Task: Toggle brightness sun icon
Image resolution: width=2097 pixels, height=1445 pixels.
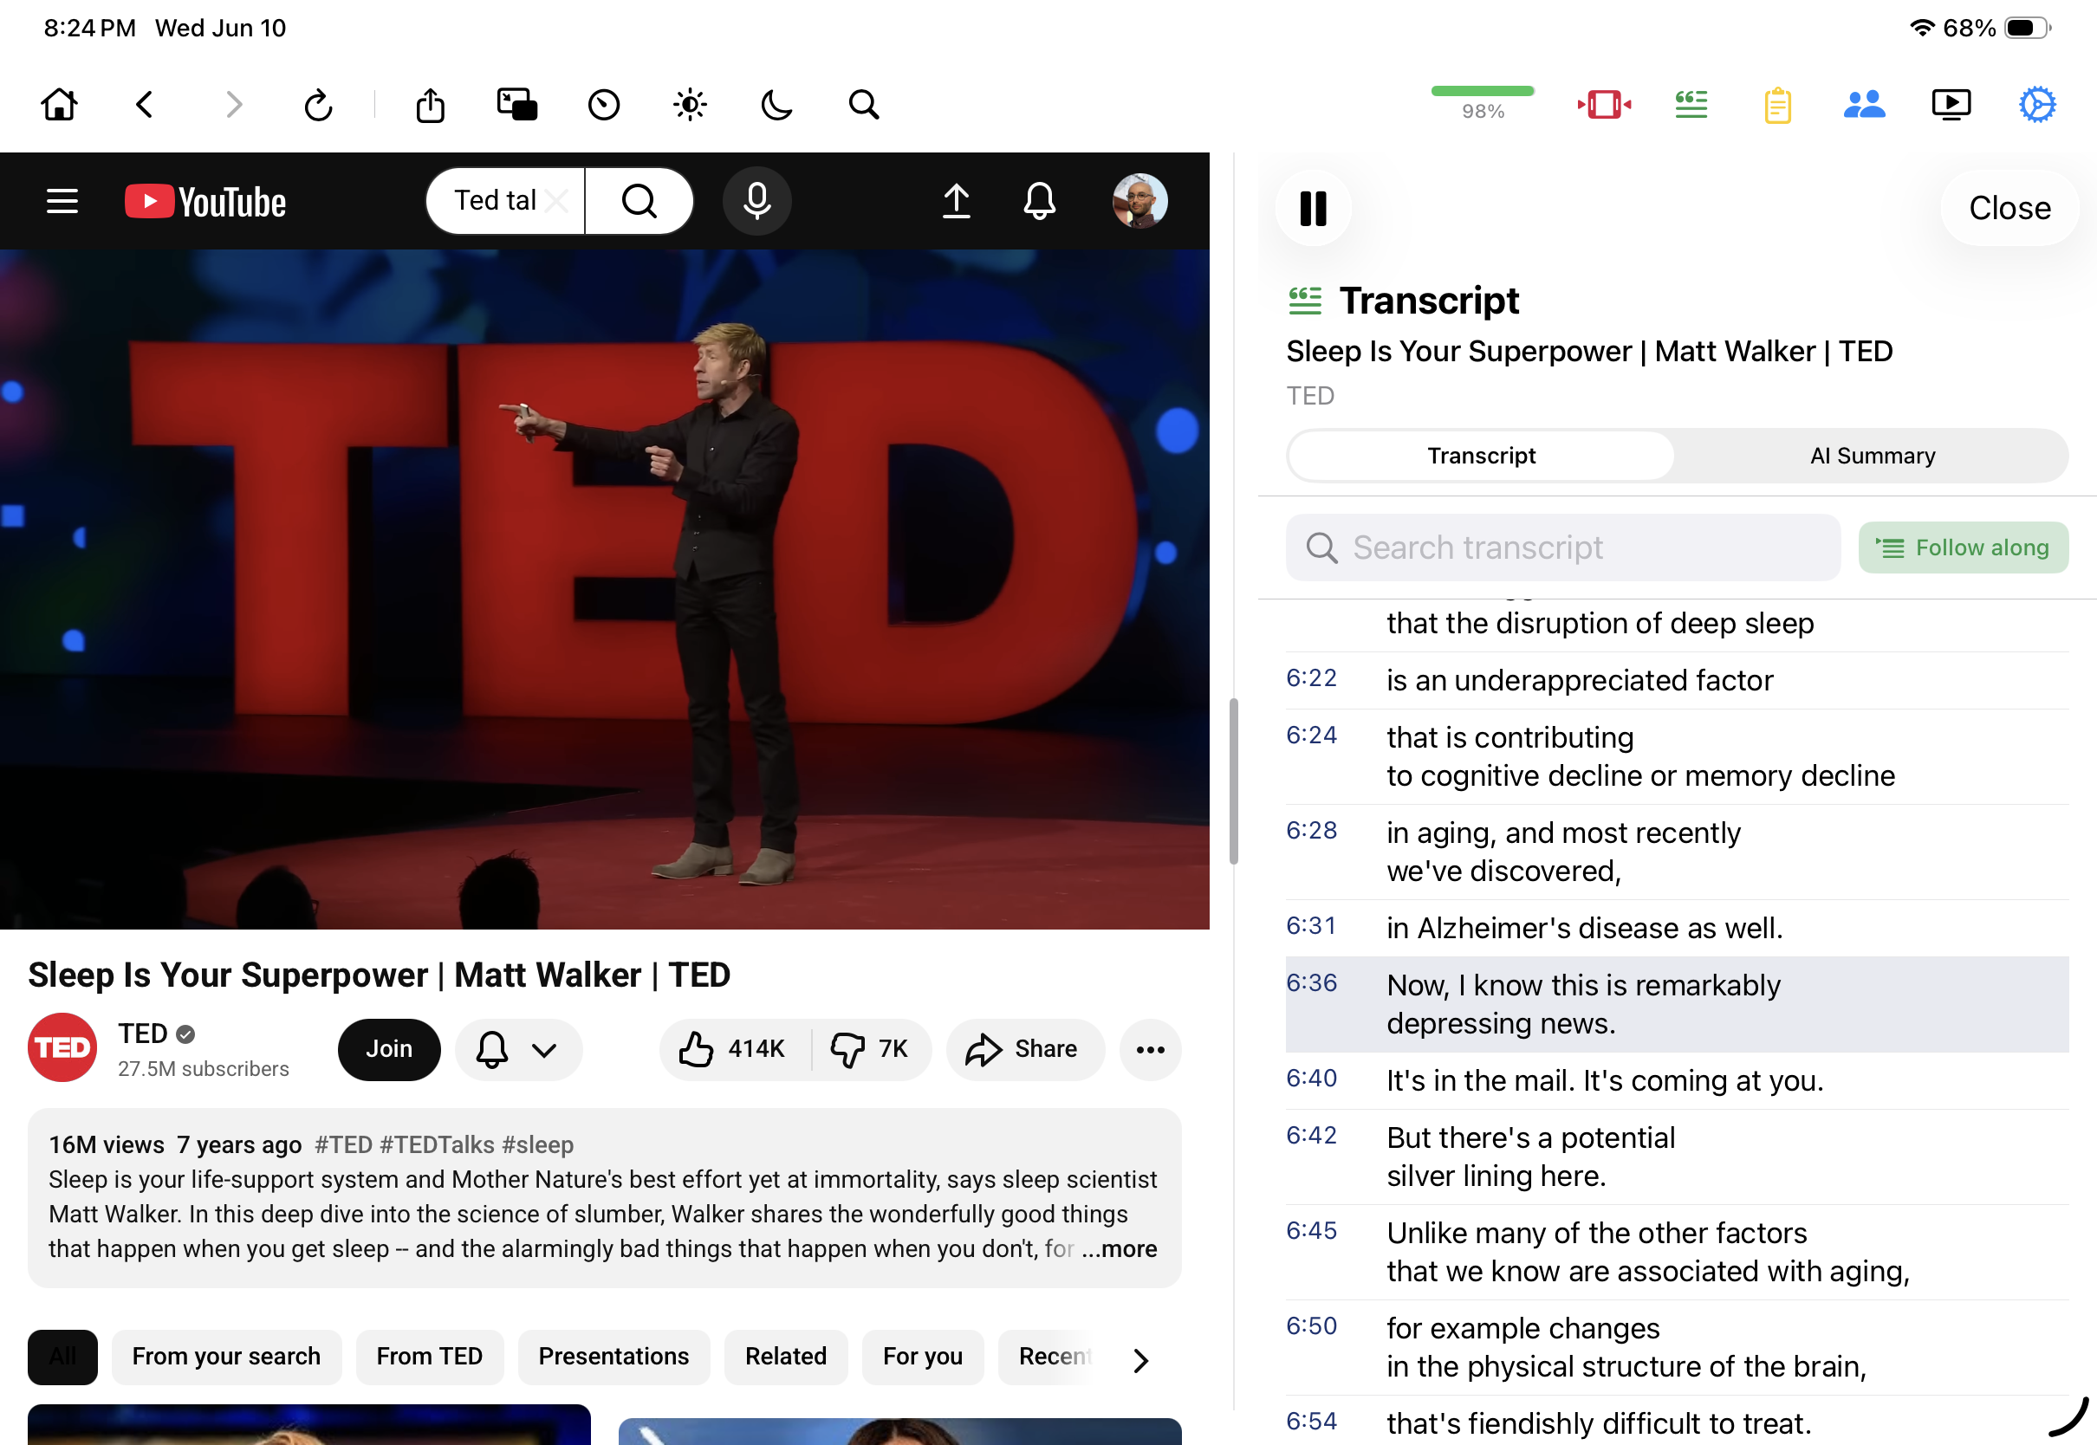Action: tap(690, 105)
